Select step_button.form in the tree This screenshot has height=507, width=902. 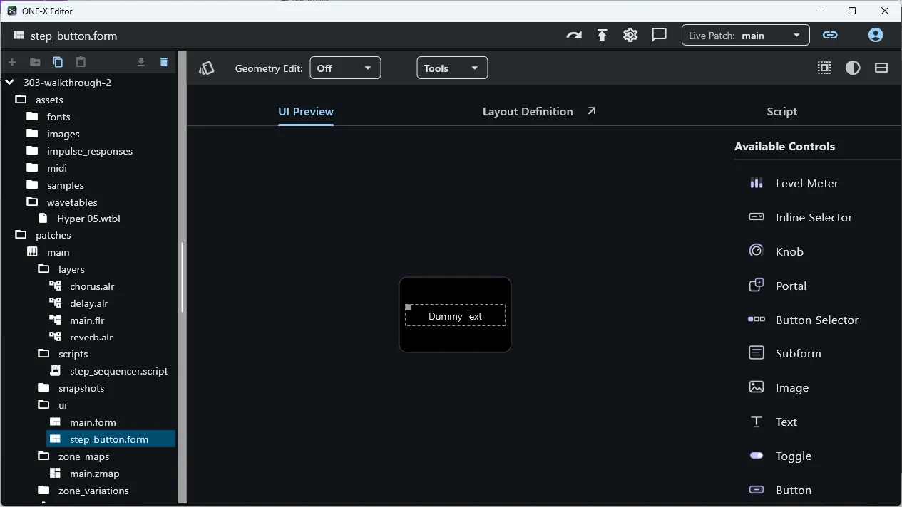point(111,439)
